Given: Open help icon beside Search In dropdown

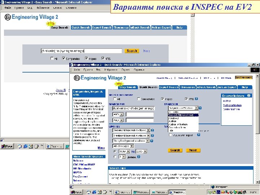Looking at the screenshot, I should (200, 108).
